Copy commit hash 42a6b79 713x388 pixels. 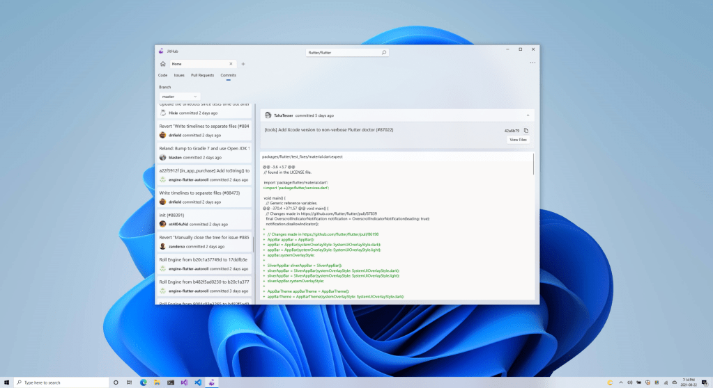(526, 130)
